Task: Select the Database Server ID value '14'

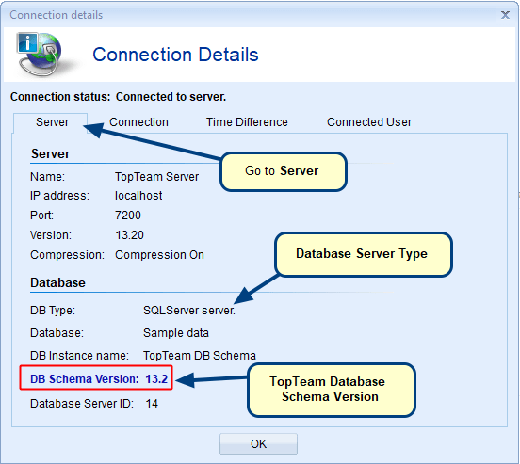Action: tap(152, 404)
